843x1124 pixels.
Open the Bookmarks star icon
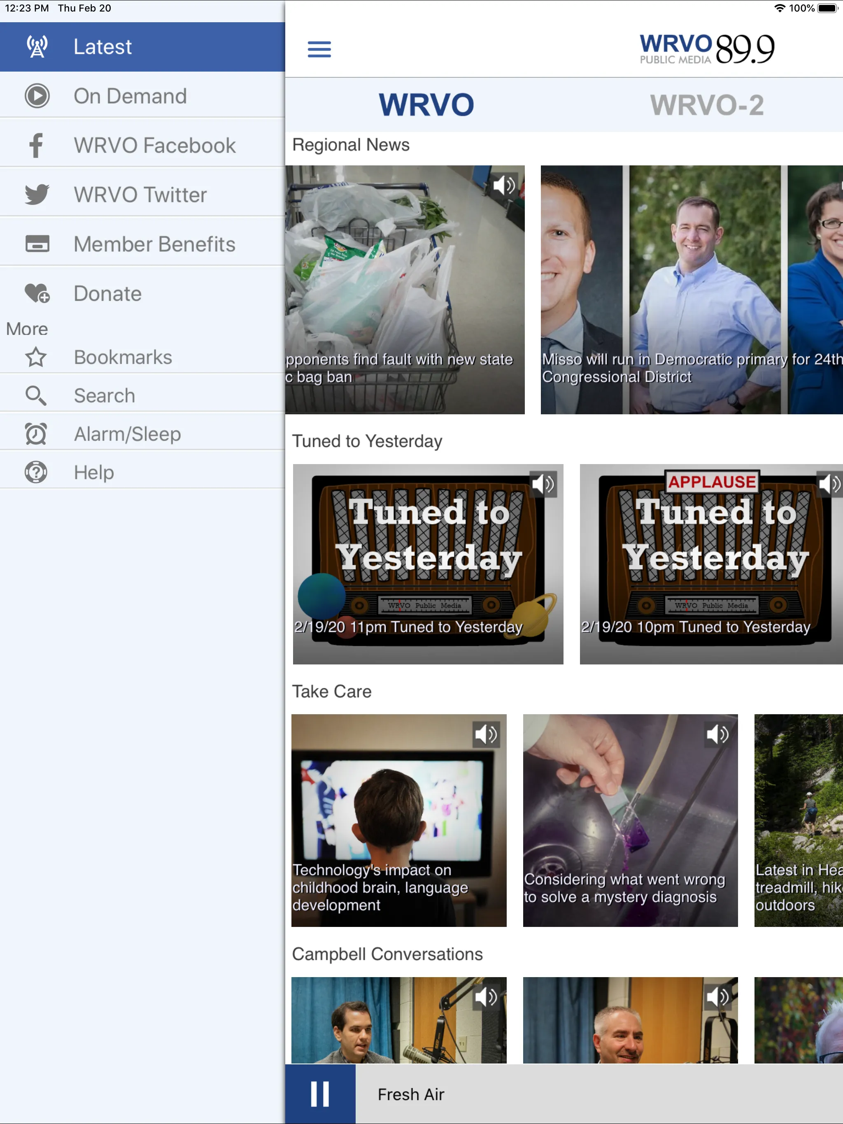click(35, 357)
